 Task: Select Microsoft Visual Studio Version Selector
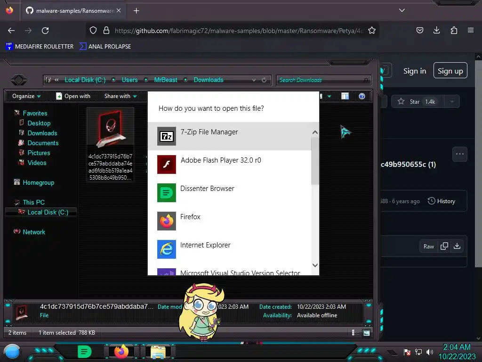[x=229, y=271]
